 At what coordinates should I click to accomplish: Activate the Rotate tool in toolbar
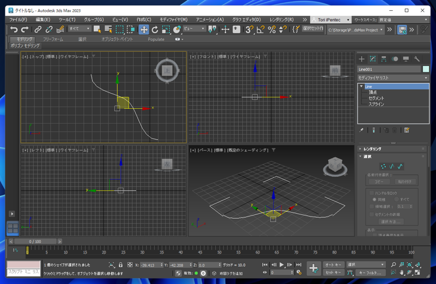pos(155,30)
